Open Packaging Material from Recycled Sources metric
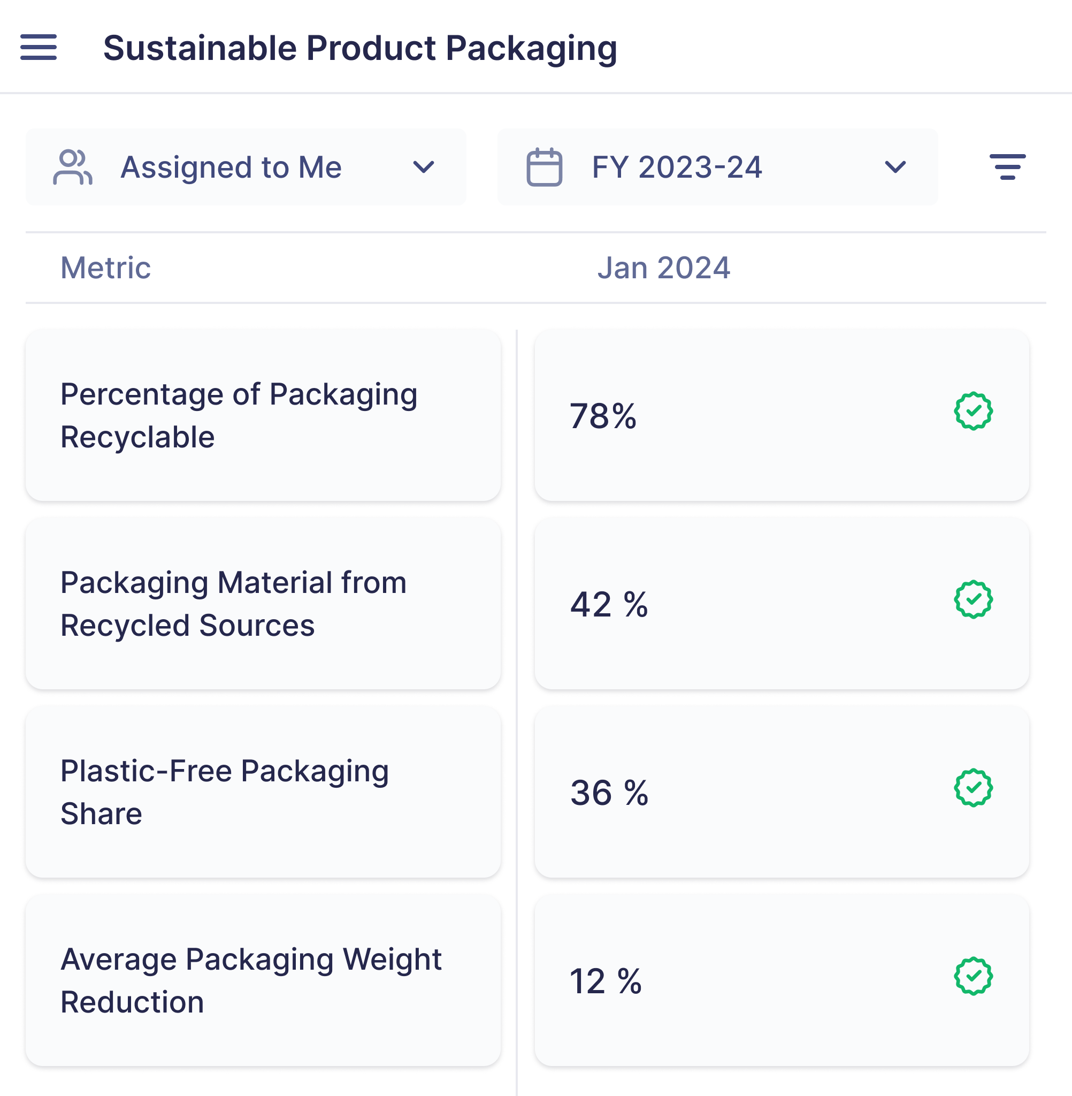This screenshot has width=1072, height=1096. point(263,603)
